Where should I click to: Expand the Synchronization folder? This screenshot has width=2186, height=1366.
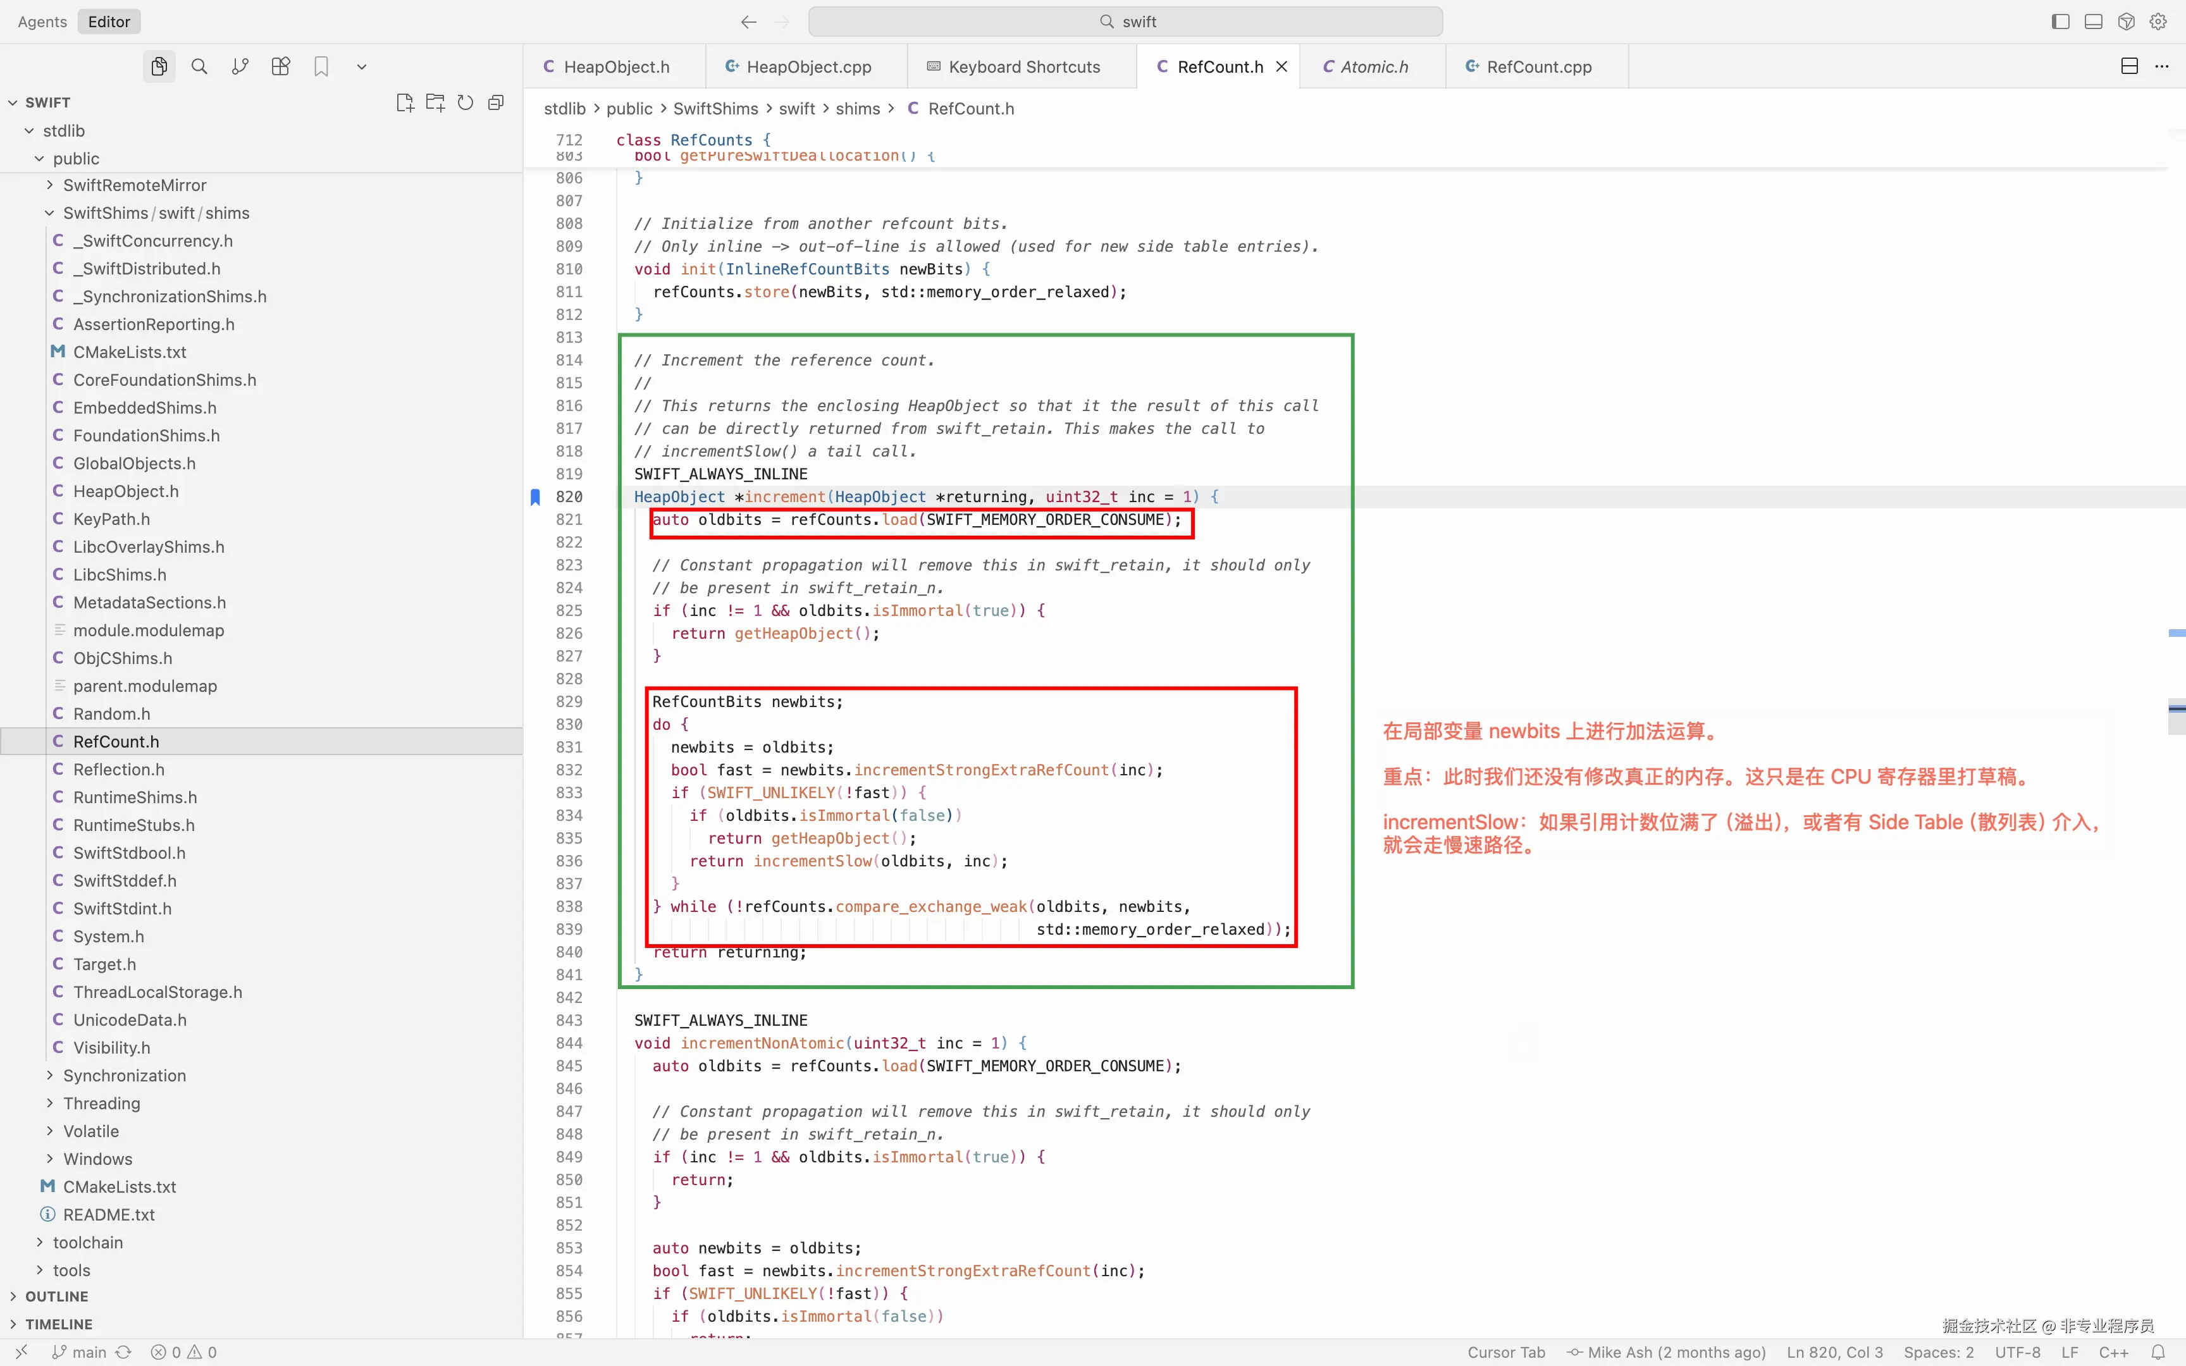point(125,1075)
